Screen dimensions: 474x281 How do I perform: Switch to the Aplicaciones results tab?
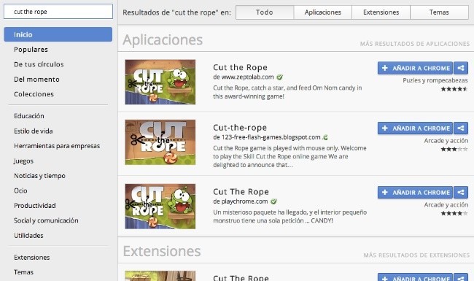(x=322, y=12)
